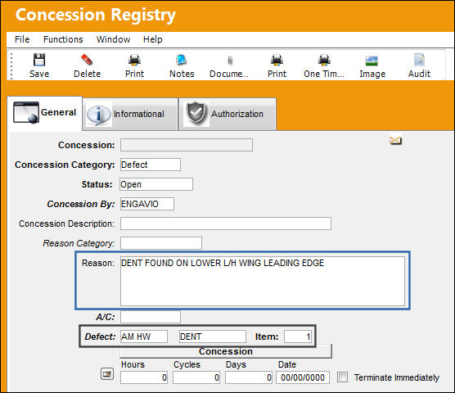Click the envelope mail icon

coord(395,141)
